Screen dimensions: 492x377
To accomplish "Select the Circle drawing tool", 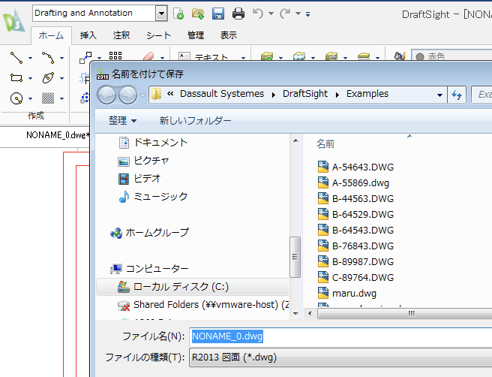I will click(16, 98).
